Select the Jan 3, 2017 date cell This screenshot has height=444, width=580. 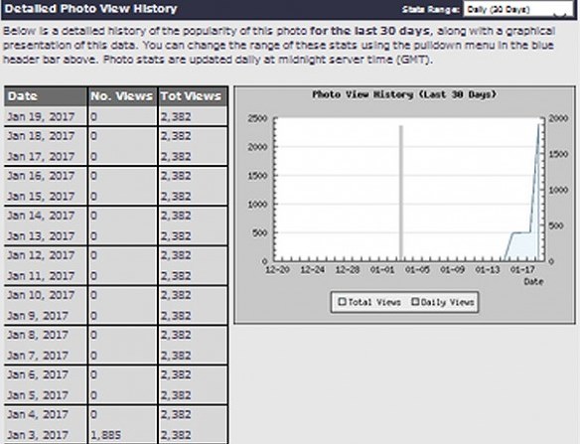point(46,435)
